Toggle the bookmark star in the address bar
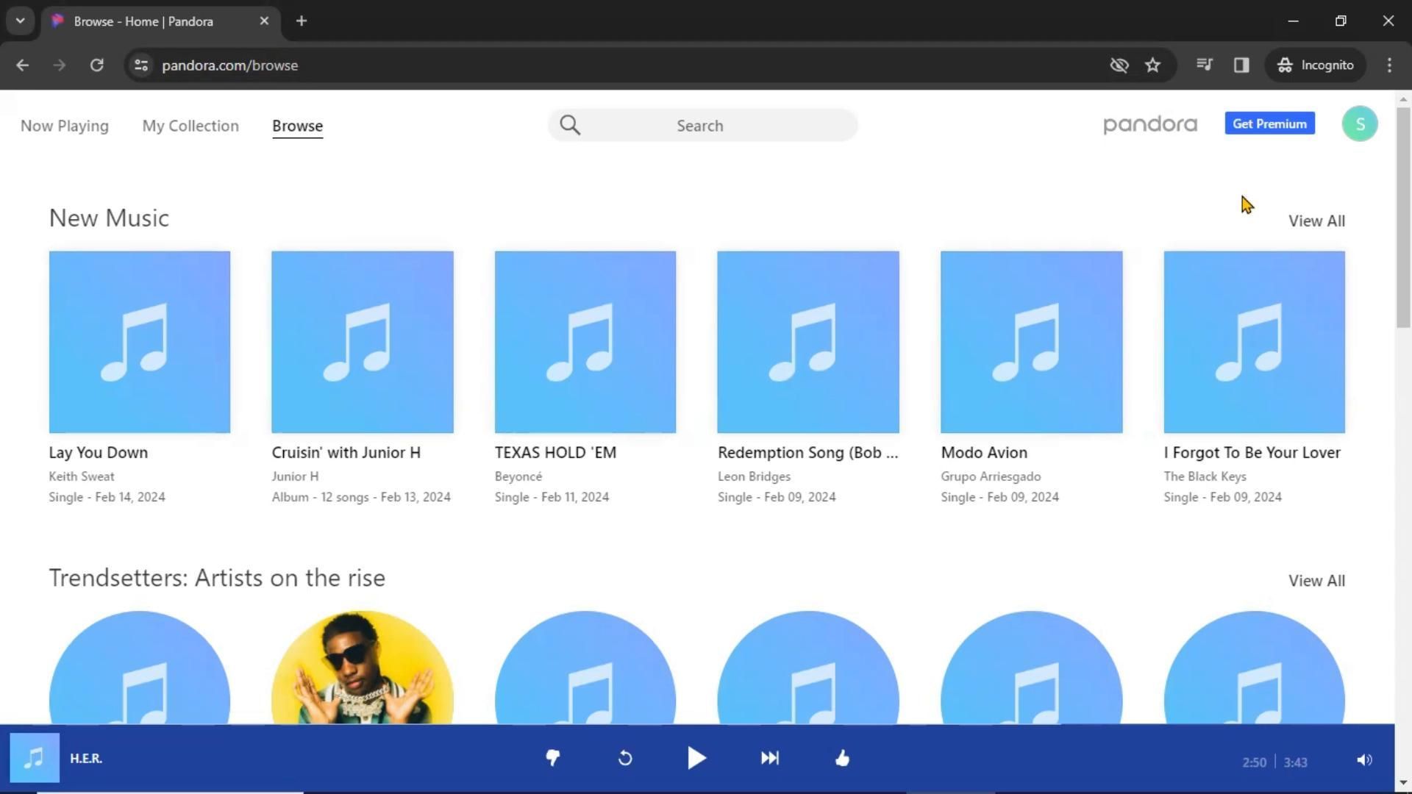The image size is (1412, 794). tap(1152, 65)
